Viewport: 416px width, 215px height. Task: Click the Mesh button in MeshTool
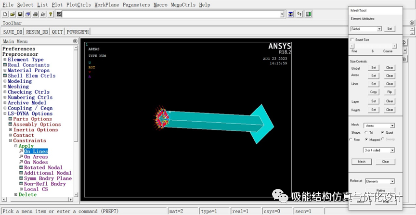coord(362,162)
